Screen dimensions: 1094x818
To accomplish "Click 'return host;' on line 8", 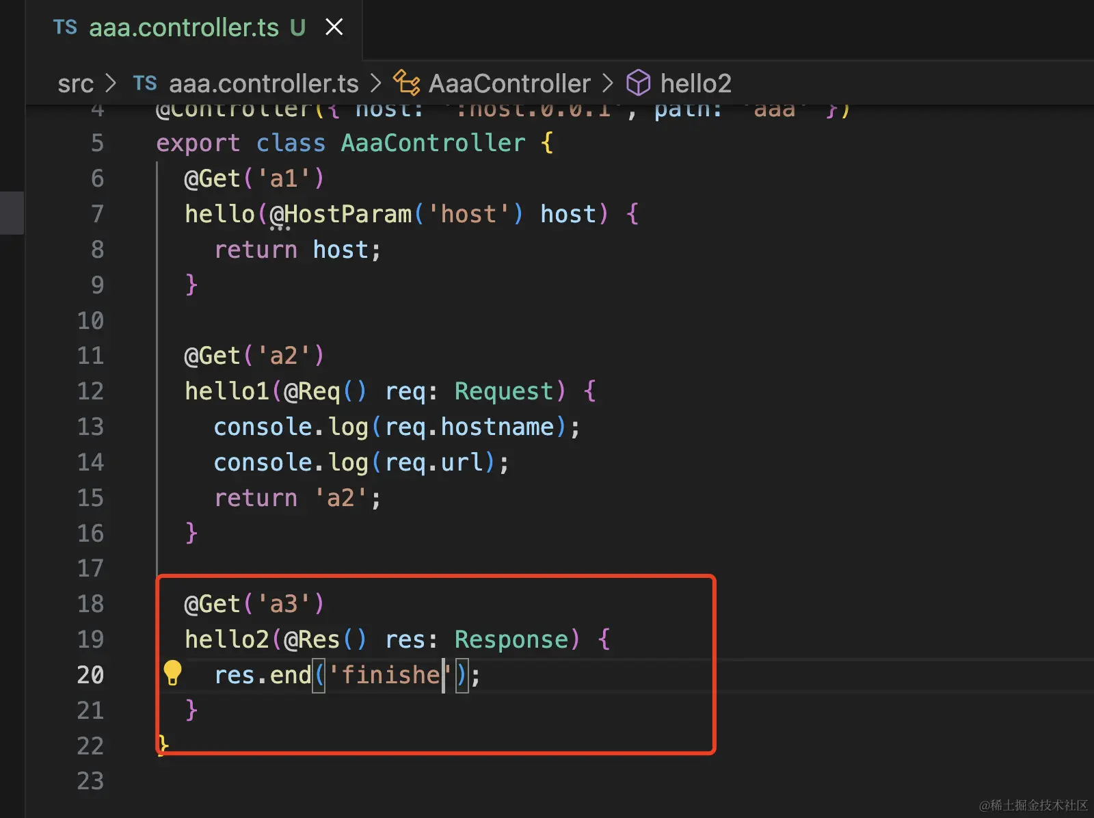I will pyautogui.click(x=297, y=250).
